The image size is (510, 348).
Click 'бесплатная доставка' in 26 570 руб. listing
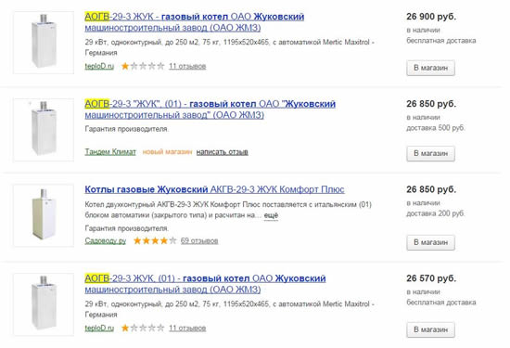(x=441, y=303)
